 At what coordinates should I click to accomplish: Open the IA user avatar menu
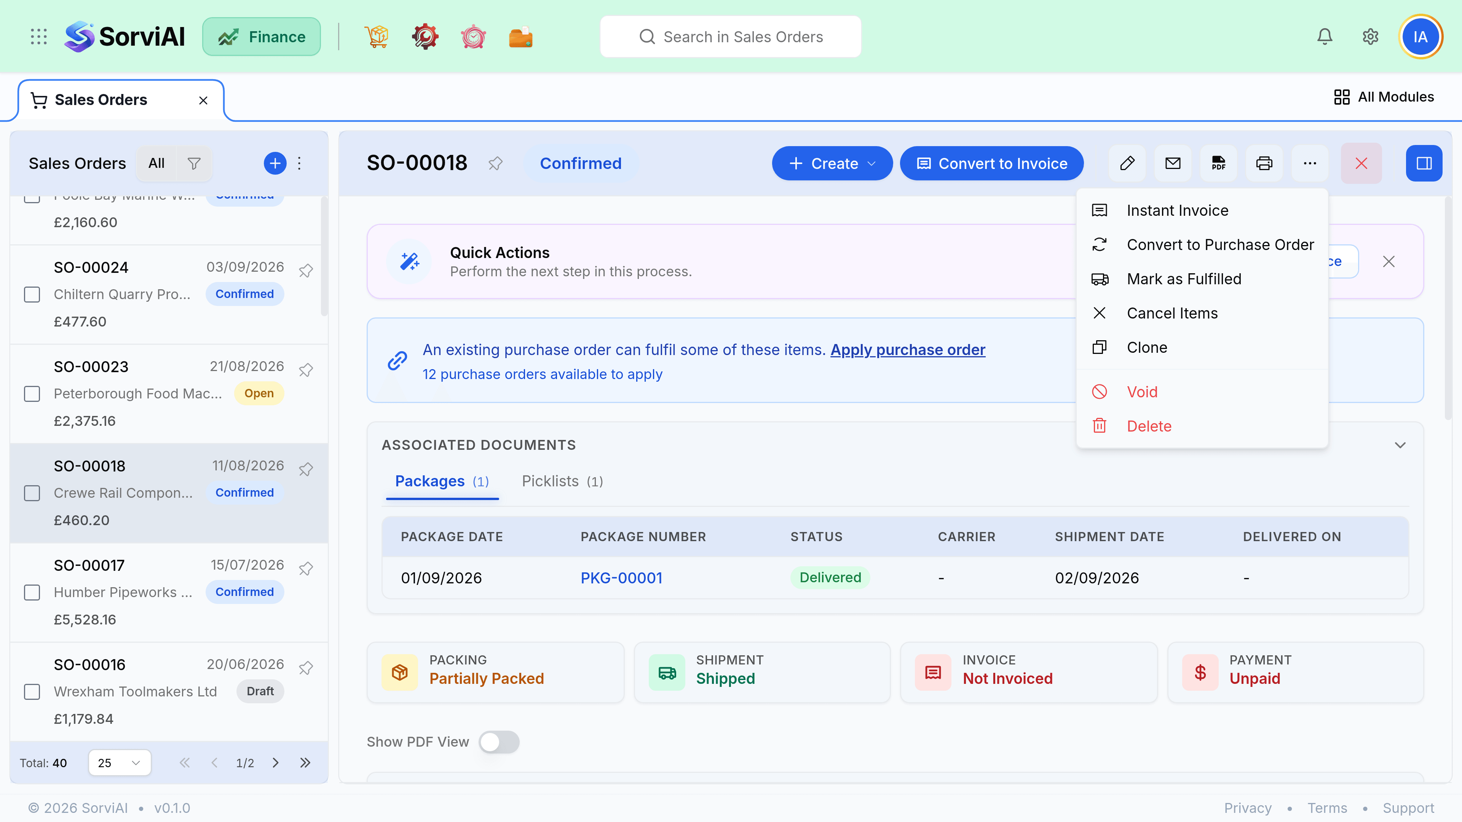pos(1421,37)
